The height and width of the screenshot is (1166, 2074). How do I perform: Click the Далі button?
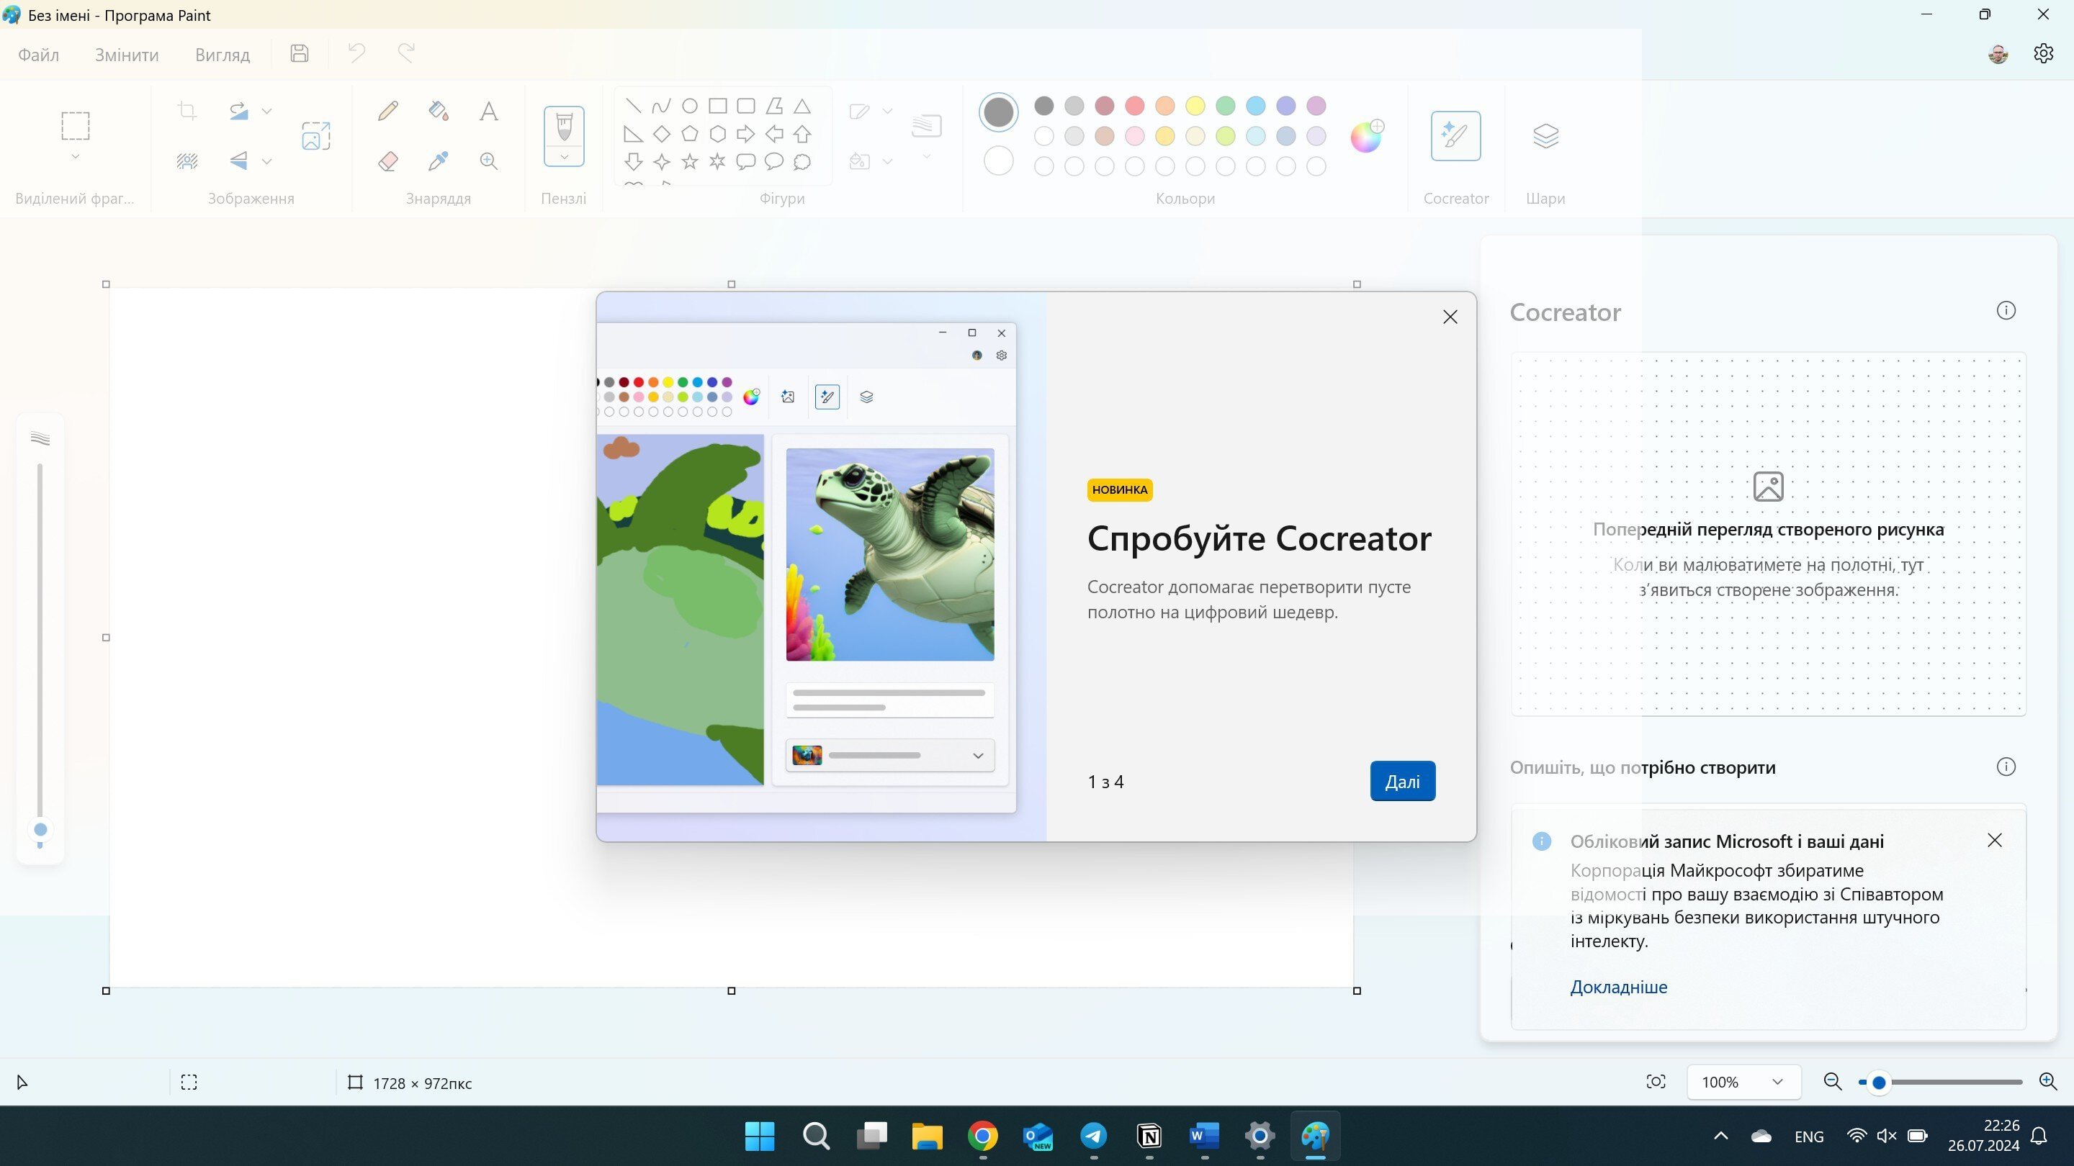(x=1403, y=782)
